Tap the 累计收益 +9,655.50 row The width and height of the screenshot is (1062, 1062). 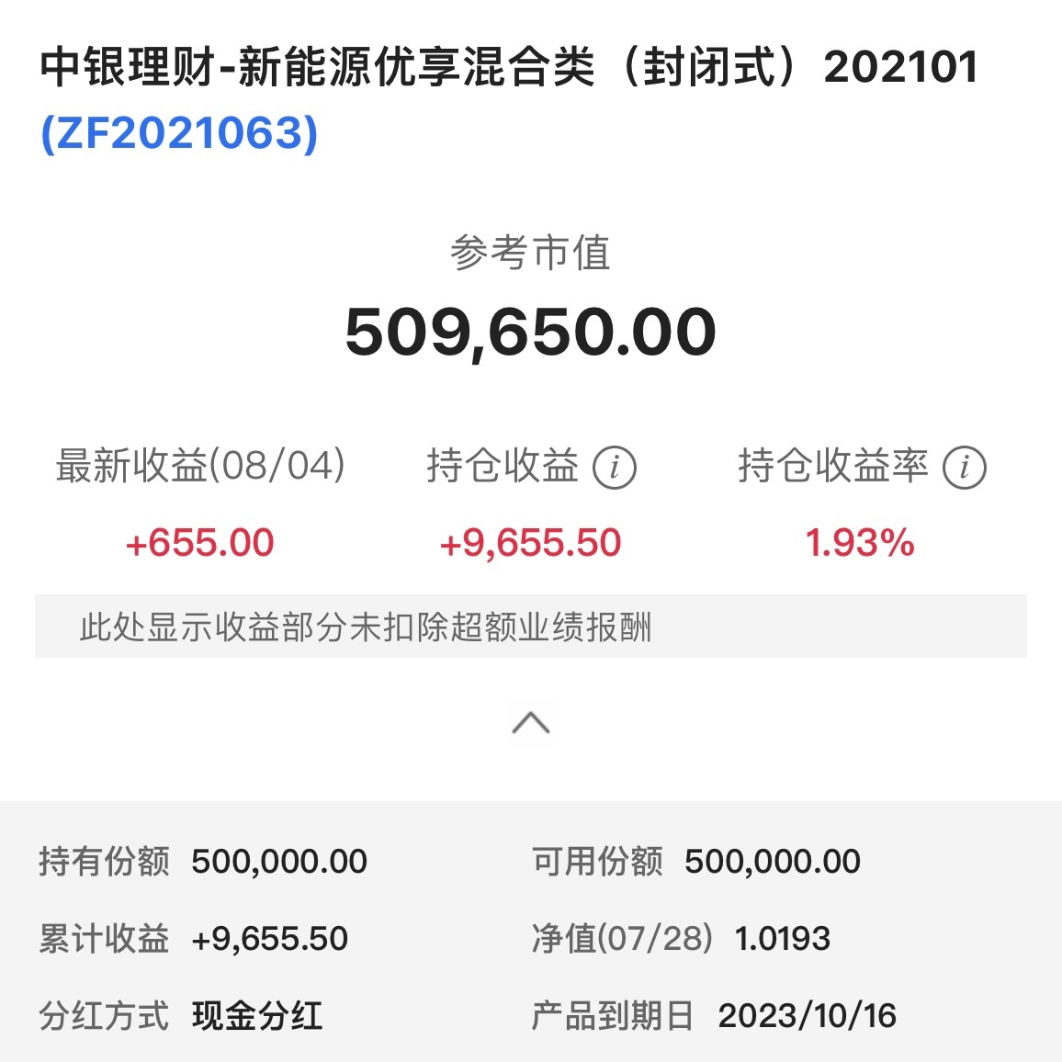tap(194, 939)
